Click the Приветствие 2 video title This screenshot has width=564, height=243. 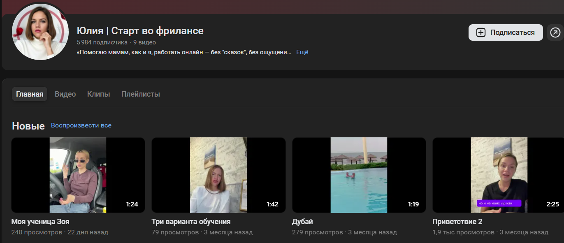(x=457, y=222)
